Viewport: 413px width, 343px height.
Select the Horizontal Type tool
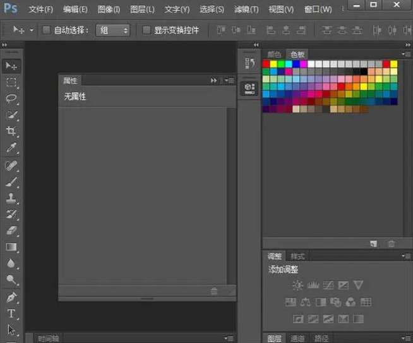tap(11, 313)
